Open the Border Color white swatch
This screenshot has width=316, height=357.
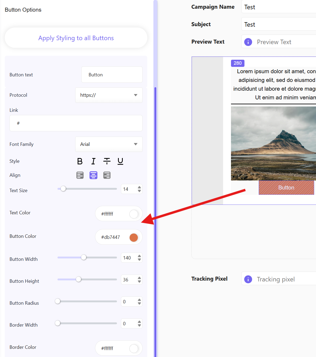134,348
